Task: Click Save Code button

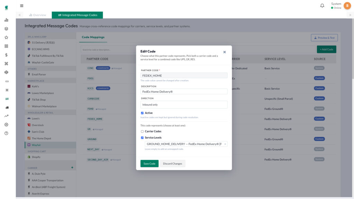Action: pos(149,163)
